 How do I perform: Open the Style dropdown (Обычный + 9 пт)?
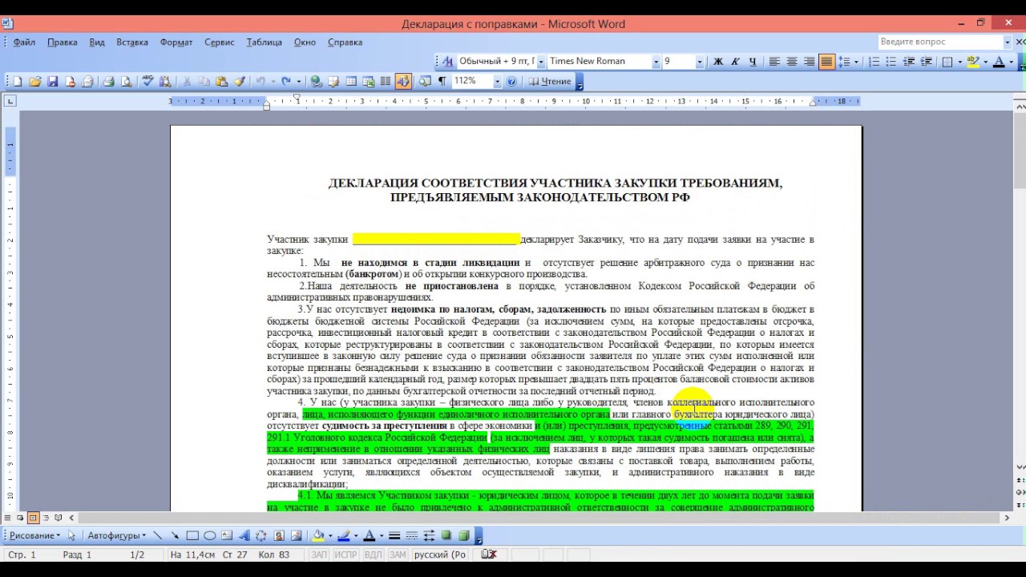[x=541, y=62]
